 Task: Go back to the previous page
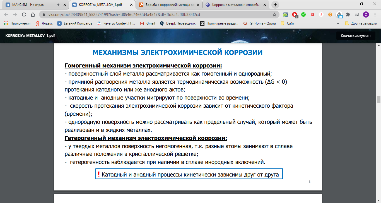6,14
